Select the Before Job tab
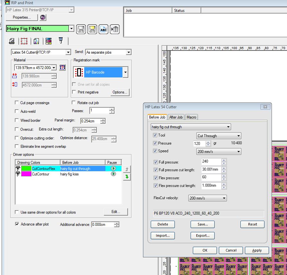 tap(157, 117)
